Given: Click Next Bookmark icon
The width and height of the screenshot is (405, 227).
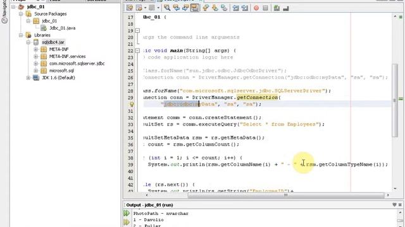Looking at the screenshot, I should pyautogui.click(x=215, y=8).
